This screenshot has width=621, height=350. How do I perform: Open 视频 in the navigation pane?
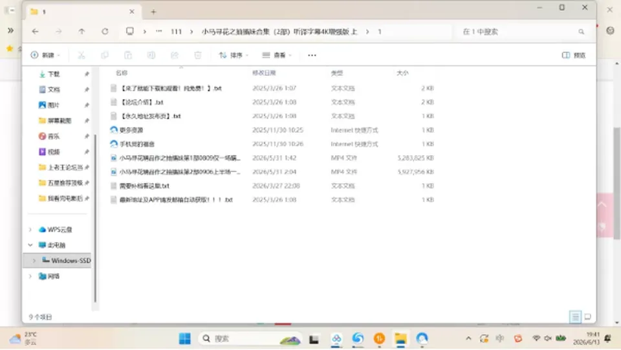(x=54, y=151)
